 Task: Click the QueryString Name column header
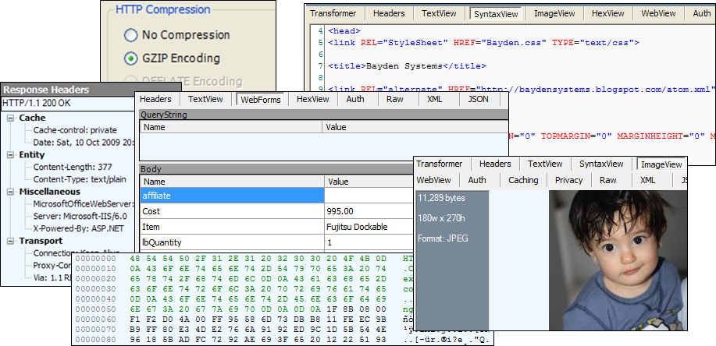[231, 127]
